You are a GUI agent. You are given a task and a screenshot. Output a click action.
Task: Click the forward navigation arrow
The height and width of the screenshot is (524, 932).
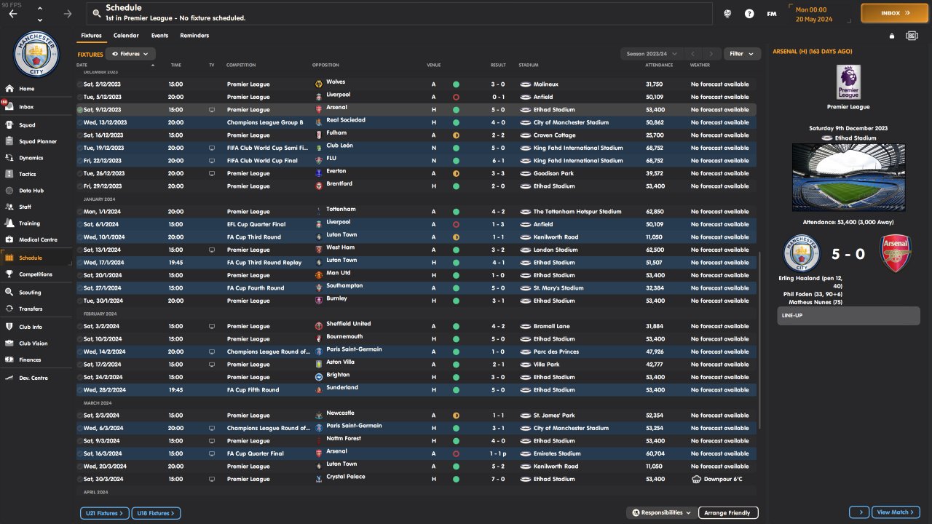[68, 14]
